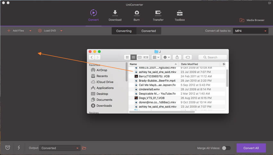Sort by the Date Modified column header

[x=200, y=64]
